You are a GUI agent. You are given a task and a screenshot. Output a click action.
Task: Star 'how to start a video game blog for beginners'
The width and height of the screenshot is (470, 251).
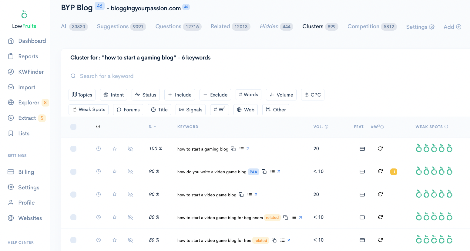click(x=115, y=217)
